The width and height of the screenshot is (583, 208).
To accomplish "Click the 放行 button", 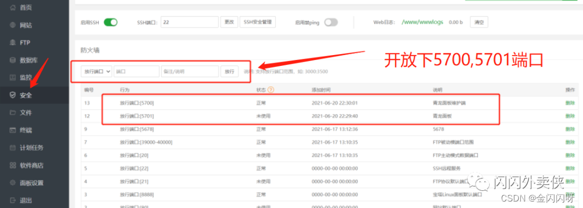I will tap(229, 71).
